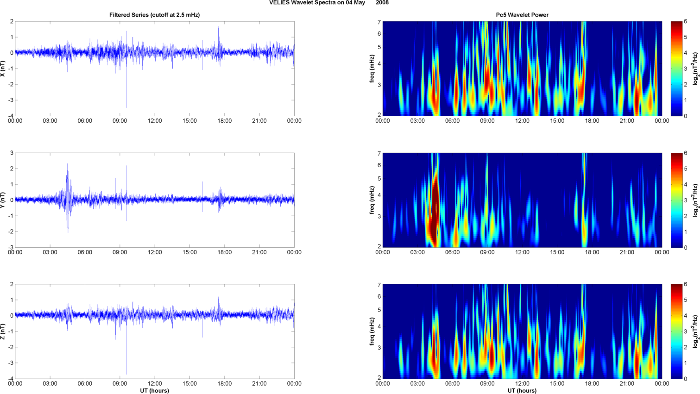Click 12:00 tick label under top wavelet spectrum

pyautogui.click(x=522, y=121)
